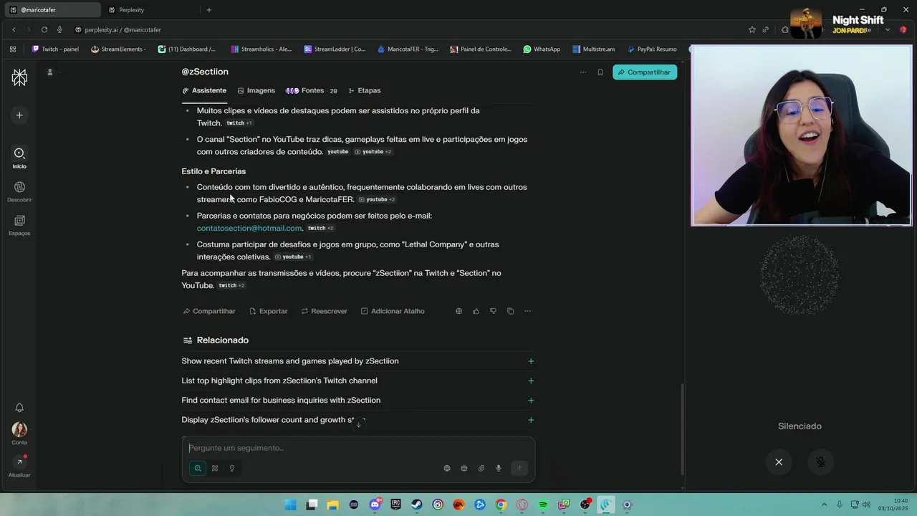Open StreamElements bookmark
The height and width of the screenshot is (516, 917).
pos(119,49)
